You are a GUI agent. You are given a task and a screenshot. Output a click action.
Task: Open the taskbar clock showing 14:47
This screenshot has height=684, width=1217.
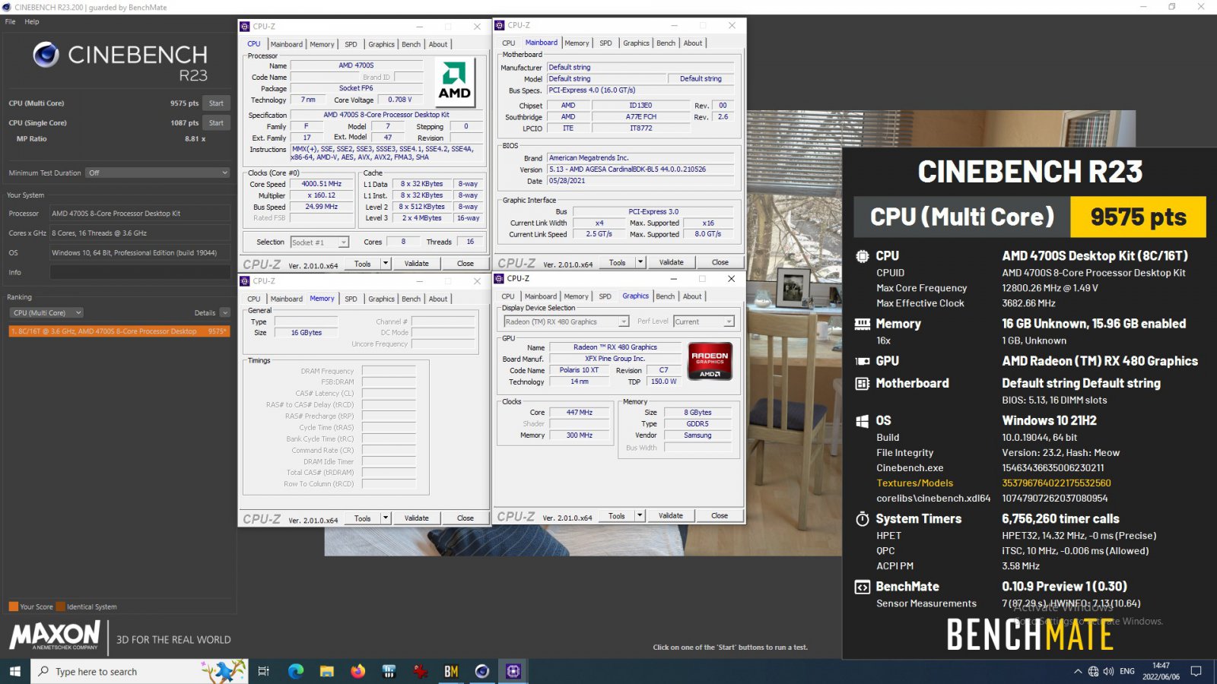coord(1161,671)
